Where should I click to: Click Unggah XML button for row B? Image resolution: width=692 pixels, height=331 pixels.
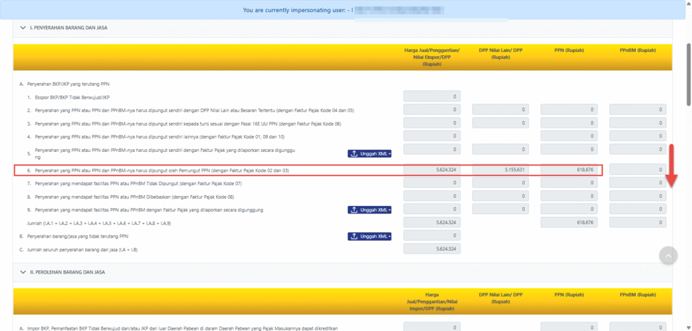370,236
